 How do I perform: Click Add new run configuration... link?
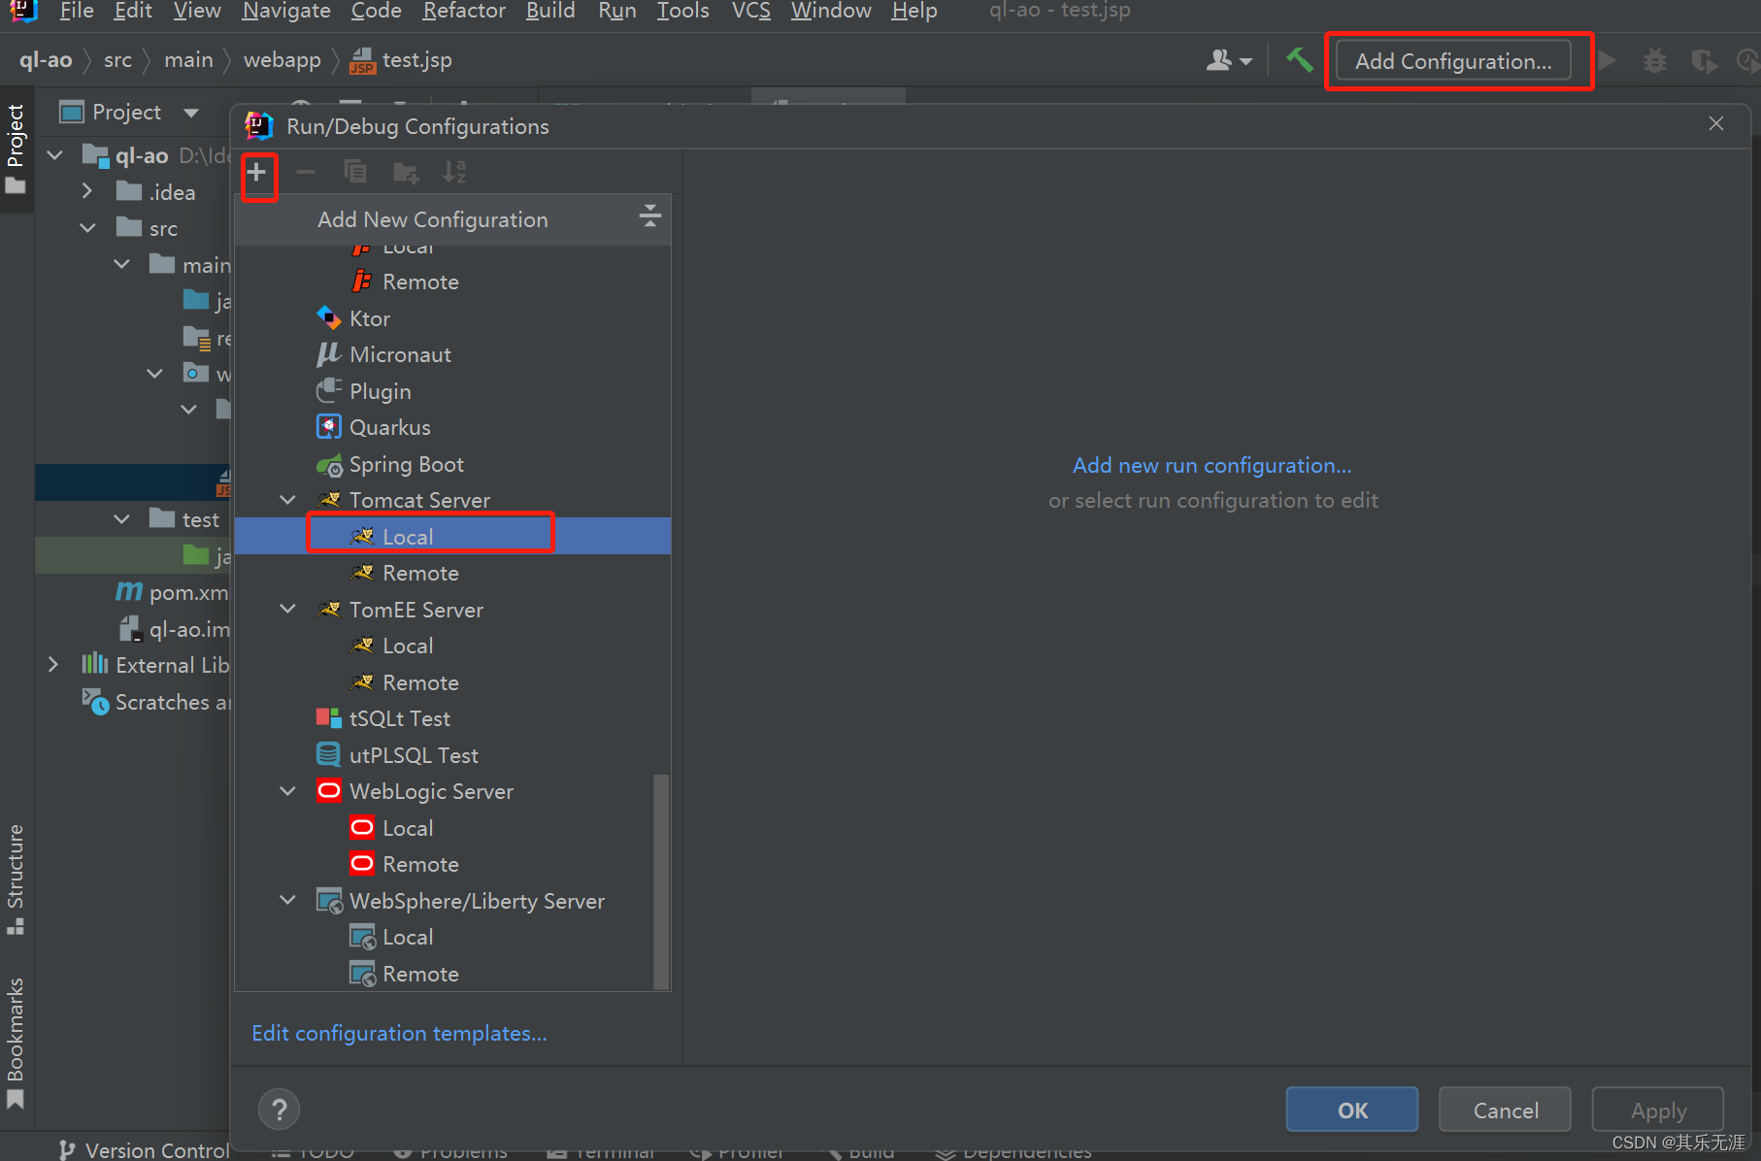(1212, 465)
